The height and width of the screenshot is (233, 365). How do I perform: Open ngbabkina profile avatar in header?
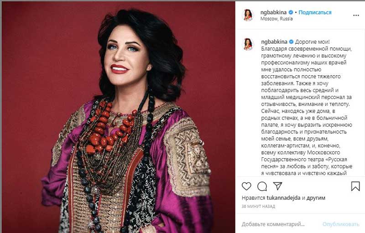[x=248, y=16]
